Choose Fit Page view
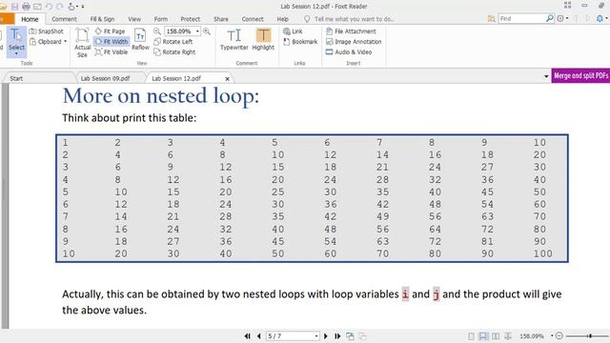The height and width of the screenshot is (343, 610). point(111,31)
